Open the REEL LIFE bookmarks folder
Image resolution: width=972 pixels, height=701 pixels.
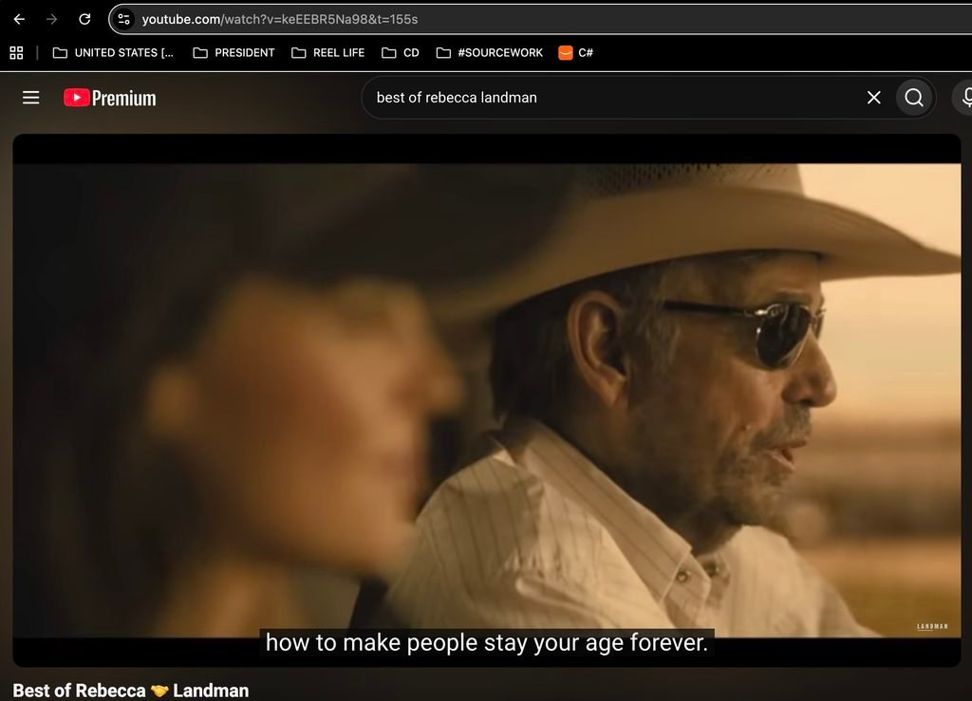pyautogui.click(x=327, y=52)
